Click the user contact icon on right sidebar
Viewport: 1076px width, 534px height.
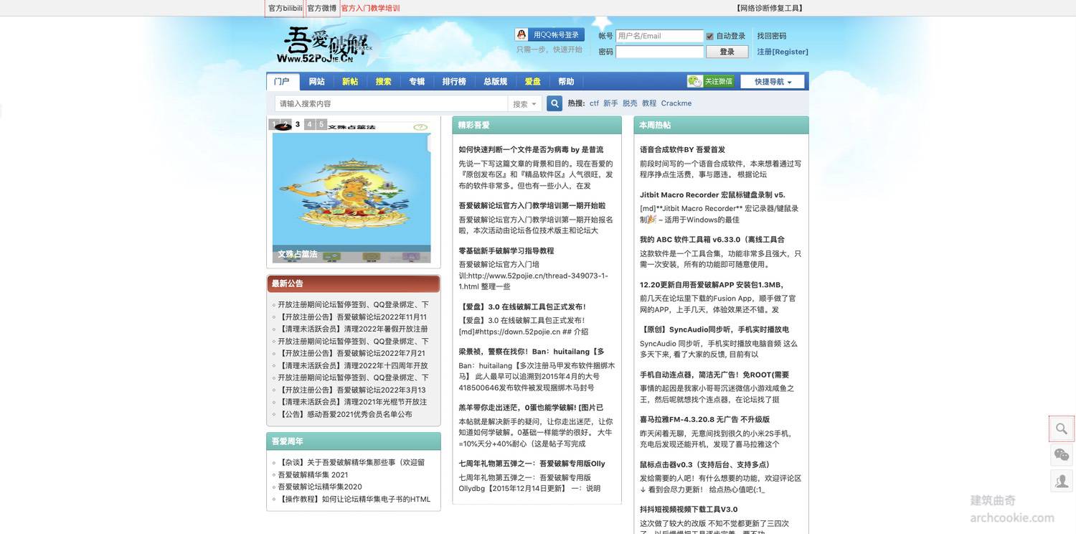pyautogui.click(x=1058, y=479)
